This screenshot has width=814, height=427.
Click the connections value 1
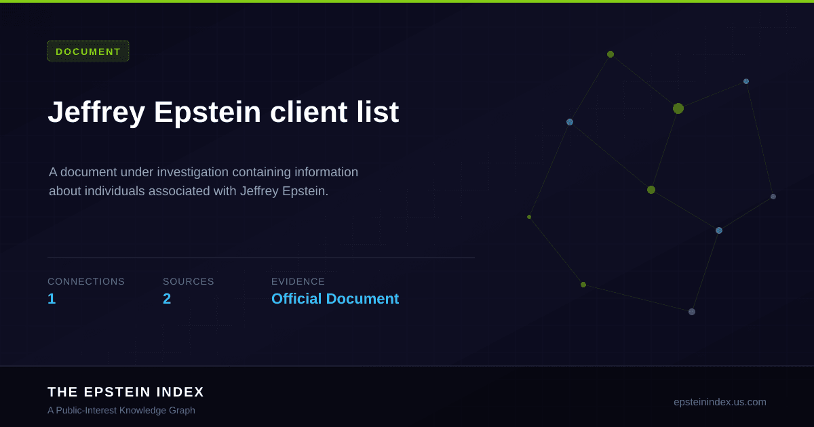click(x=52, y=299)
